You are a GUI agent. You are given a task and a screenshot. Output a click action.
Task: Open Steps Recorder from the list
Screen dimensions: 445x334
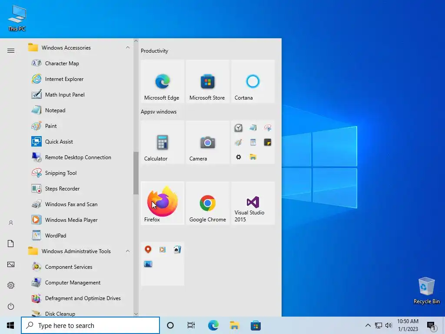pyautogui.click(x=78, y=189)
